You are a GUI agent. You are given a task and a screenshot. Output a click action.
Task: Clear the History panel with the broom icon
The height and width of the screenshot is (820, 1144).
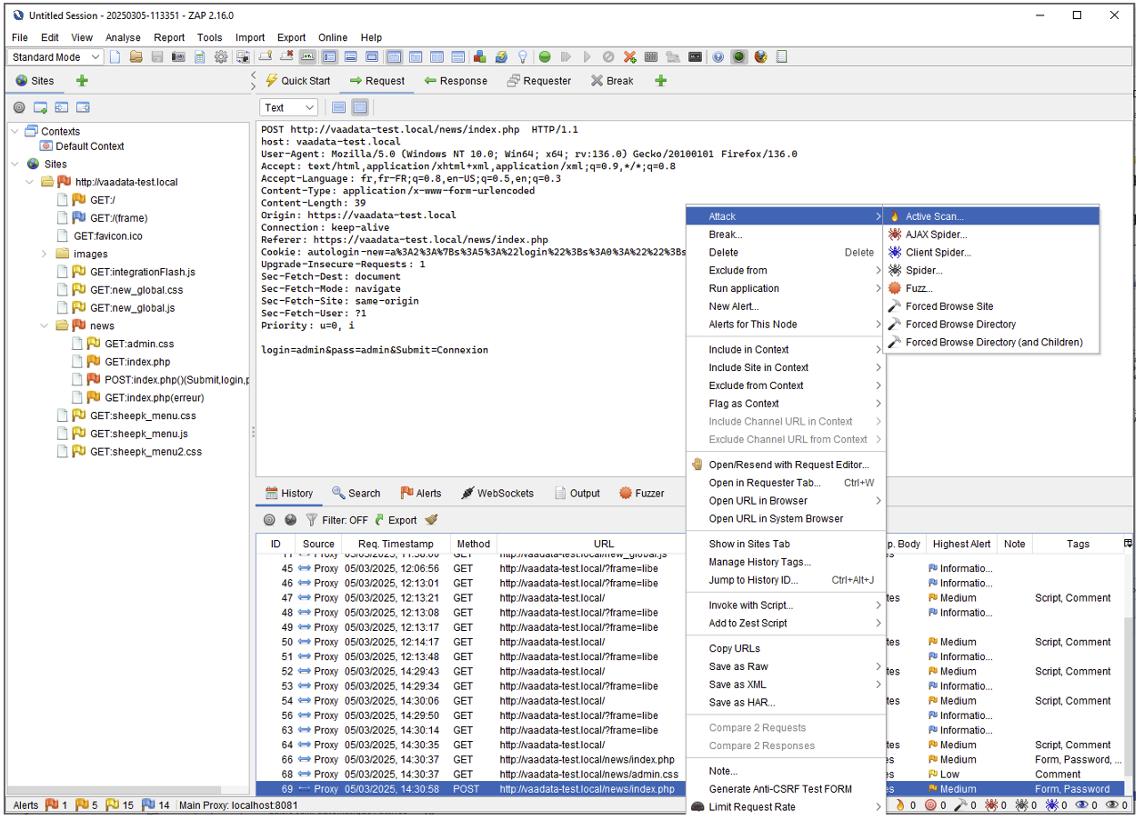tap(430, 519)
